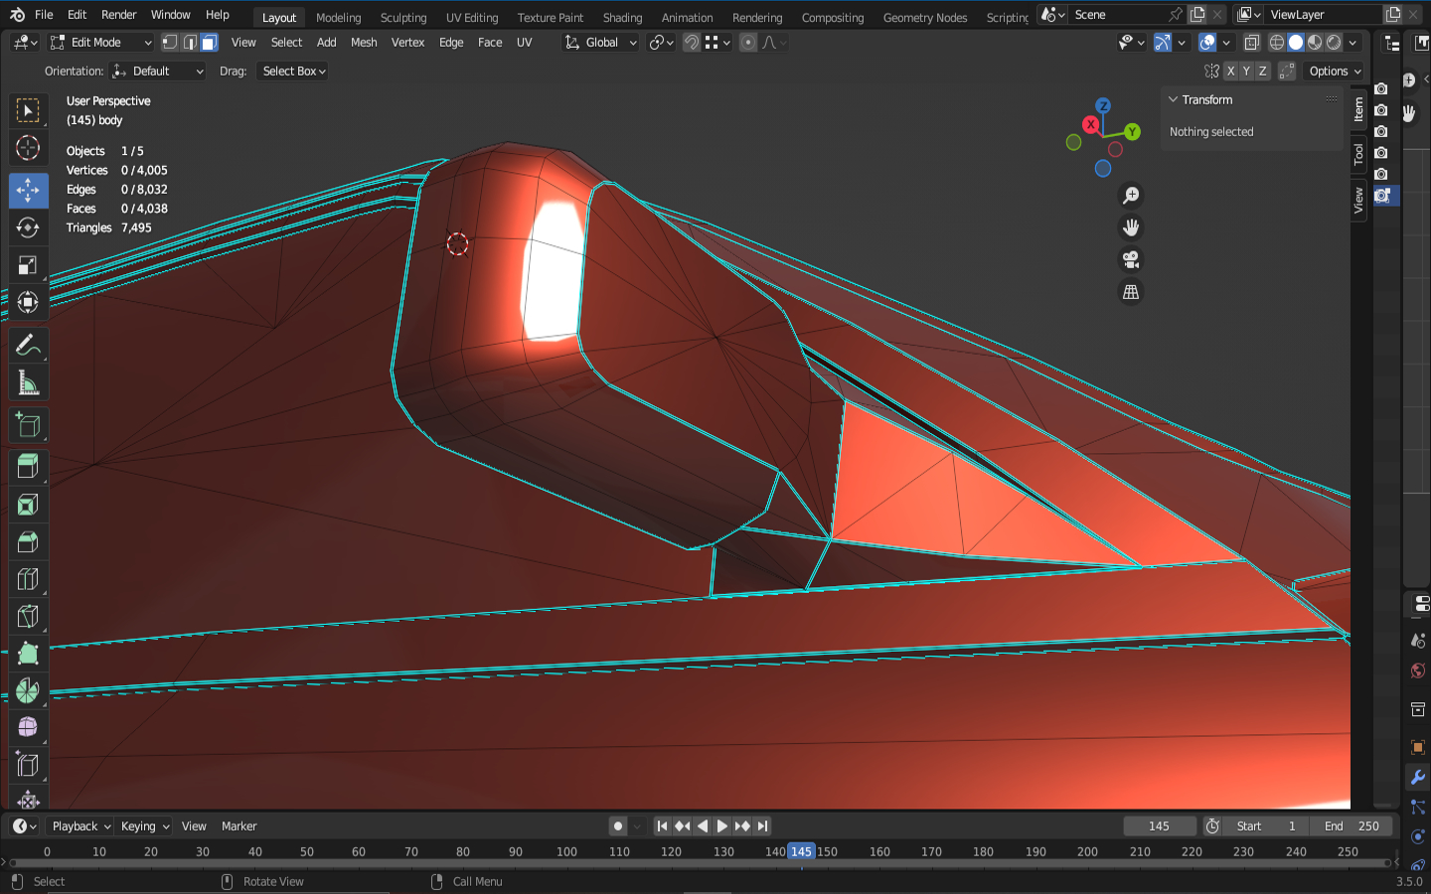Open the Mesh menu
The image size is (1431, 894).
(364, 43)
